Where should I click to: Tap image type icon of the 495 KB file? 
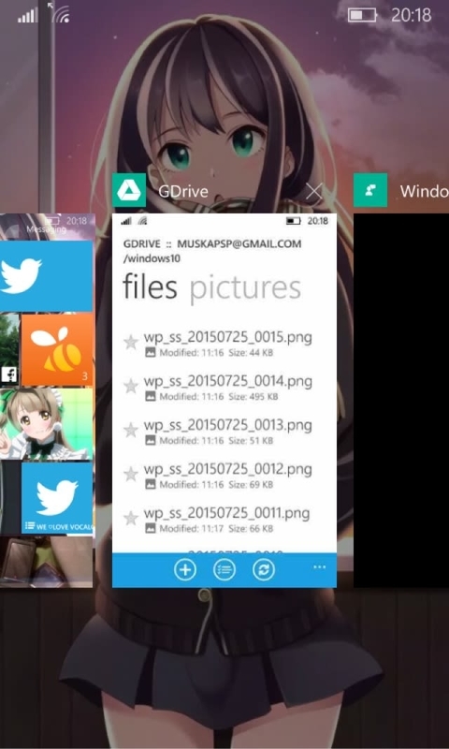(x=151, y=396)
